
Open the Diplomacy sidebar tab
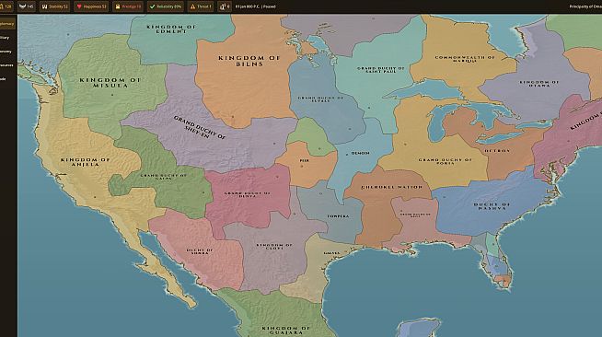[7, 24]
